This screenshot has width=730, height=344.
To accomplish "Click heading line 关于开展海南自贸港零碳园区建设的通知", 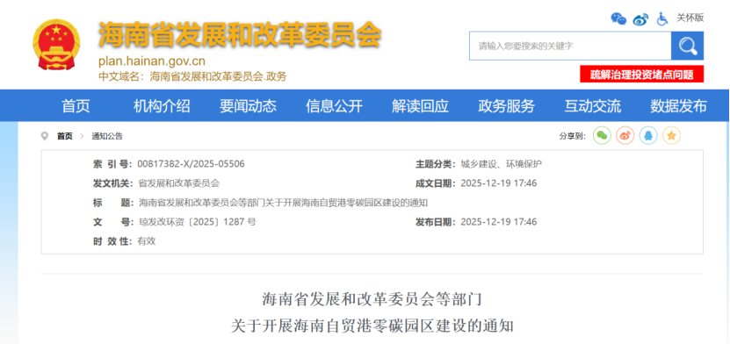I will (372, 326).
